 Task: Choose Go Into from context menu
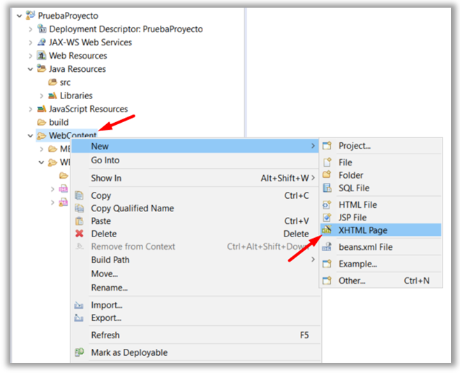(105, 160)
